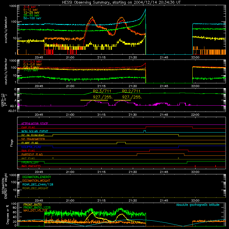The height and width of the screenshot is (229, 229).
Task: Select the REAR_DEC_CHAN/128 legend label
Action: point(38,184)
